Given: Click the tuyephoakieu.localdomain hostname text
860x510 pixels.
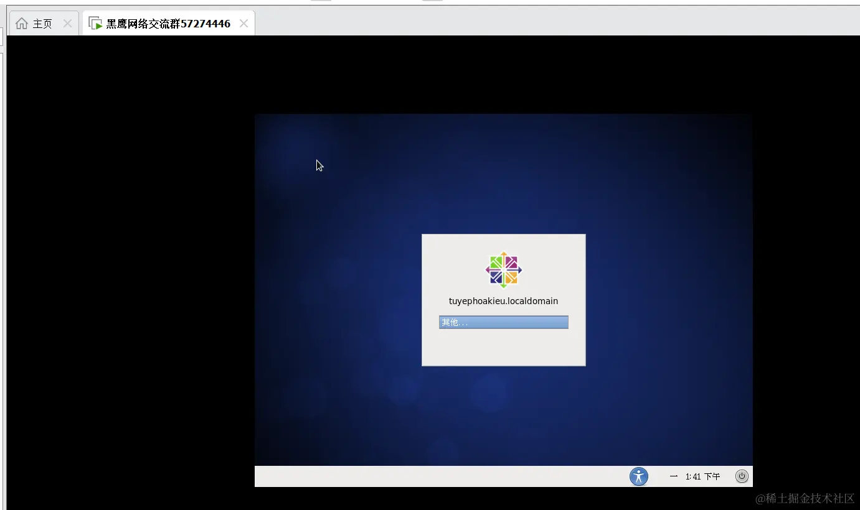Looking at the screenshot, I should tap(503, 301).
